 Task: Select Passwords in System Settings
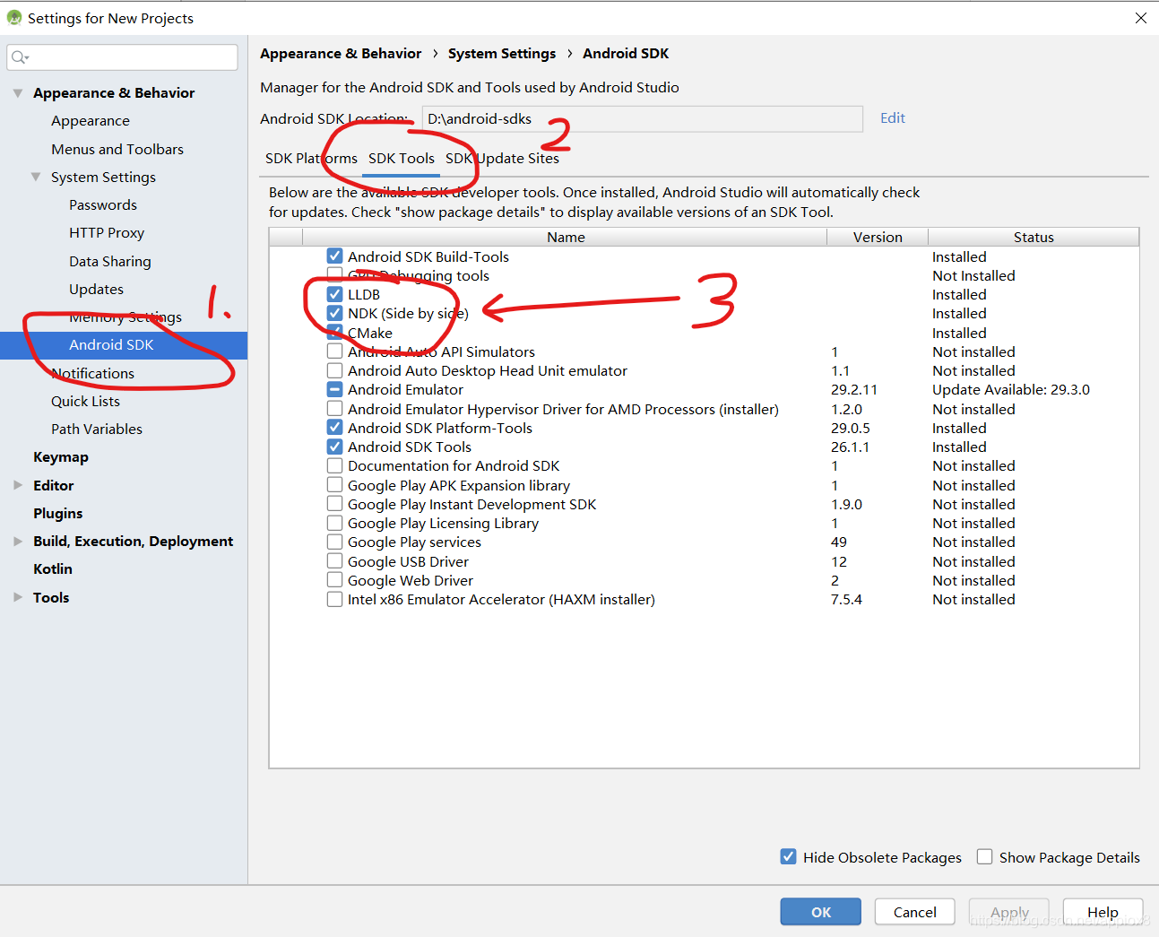(103, 205)
